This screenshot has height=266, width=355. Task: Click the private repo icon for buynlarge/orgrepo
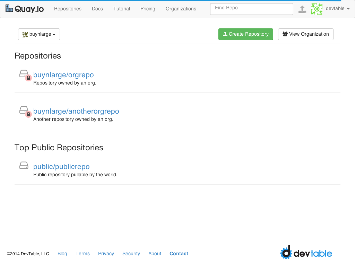click(x=25, y=75)
